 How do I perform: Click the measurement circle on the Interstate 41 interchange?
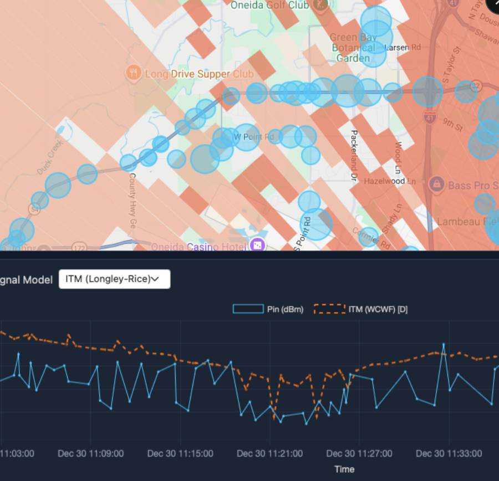click(427, 91)
